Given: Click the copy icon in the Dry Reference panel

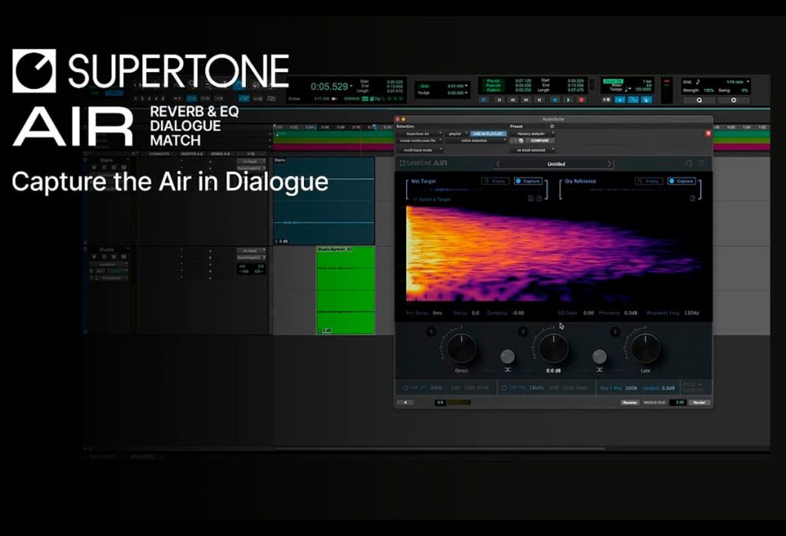Looking at the screenshot, I should click(692, 199).
